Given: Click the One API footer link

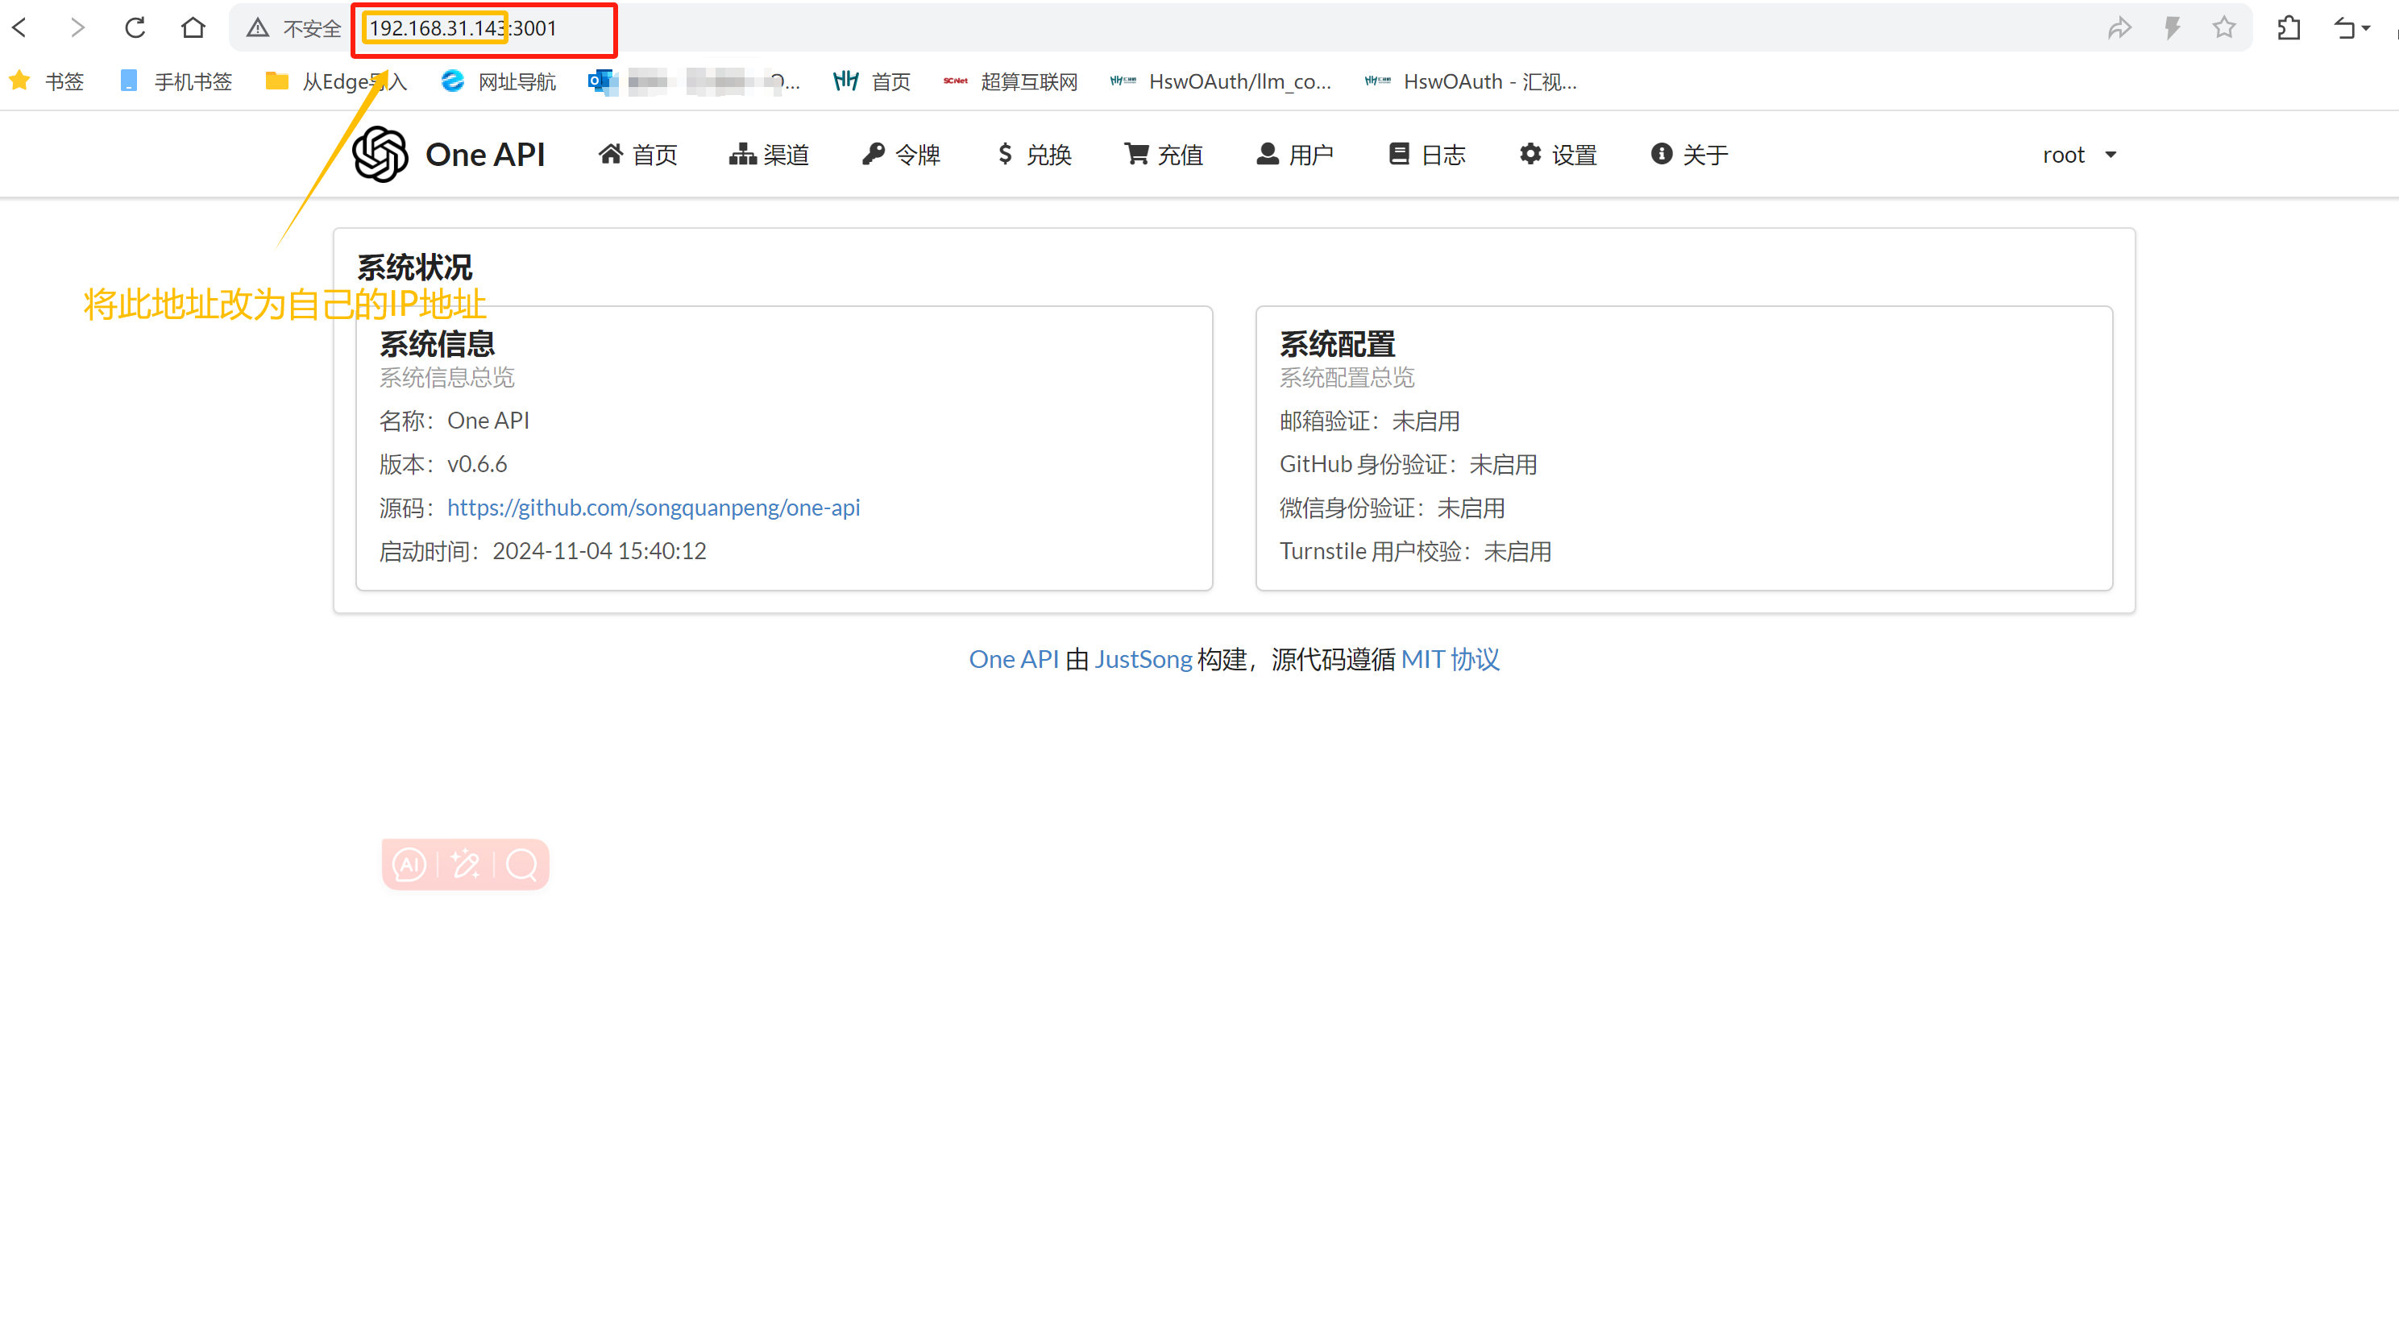Looking at the screenshot, I should coord(1013,659).
